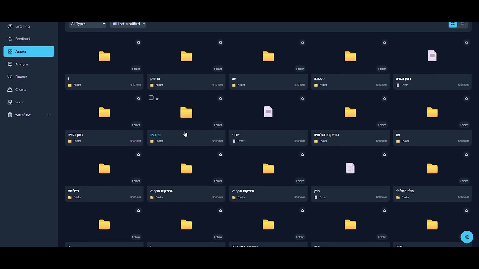
Task: Click the Google Drive badge on אוטרי card
Action: coord(302,98)
